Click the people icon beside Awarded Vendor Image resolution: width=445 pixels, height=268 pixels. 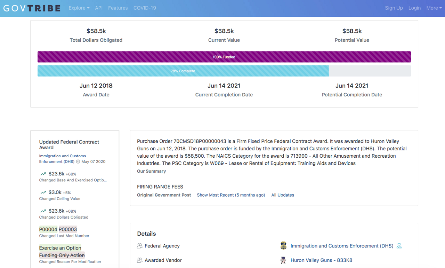(140, 260)
